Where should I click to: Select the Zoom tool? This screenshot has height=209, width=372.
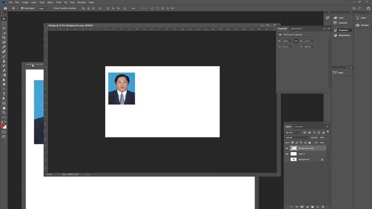4,113
